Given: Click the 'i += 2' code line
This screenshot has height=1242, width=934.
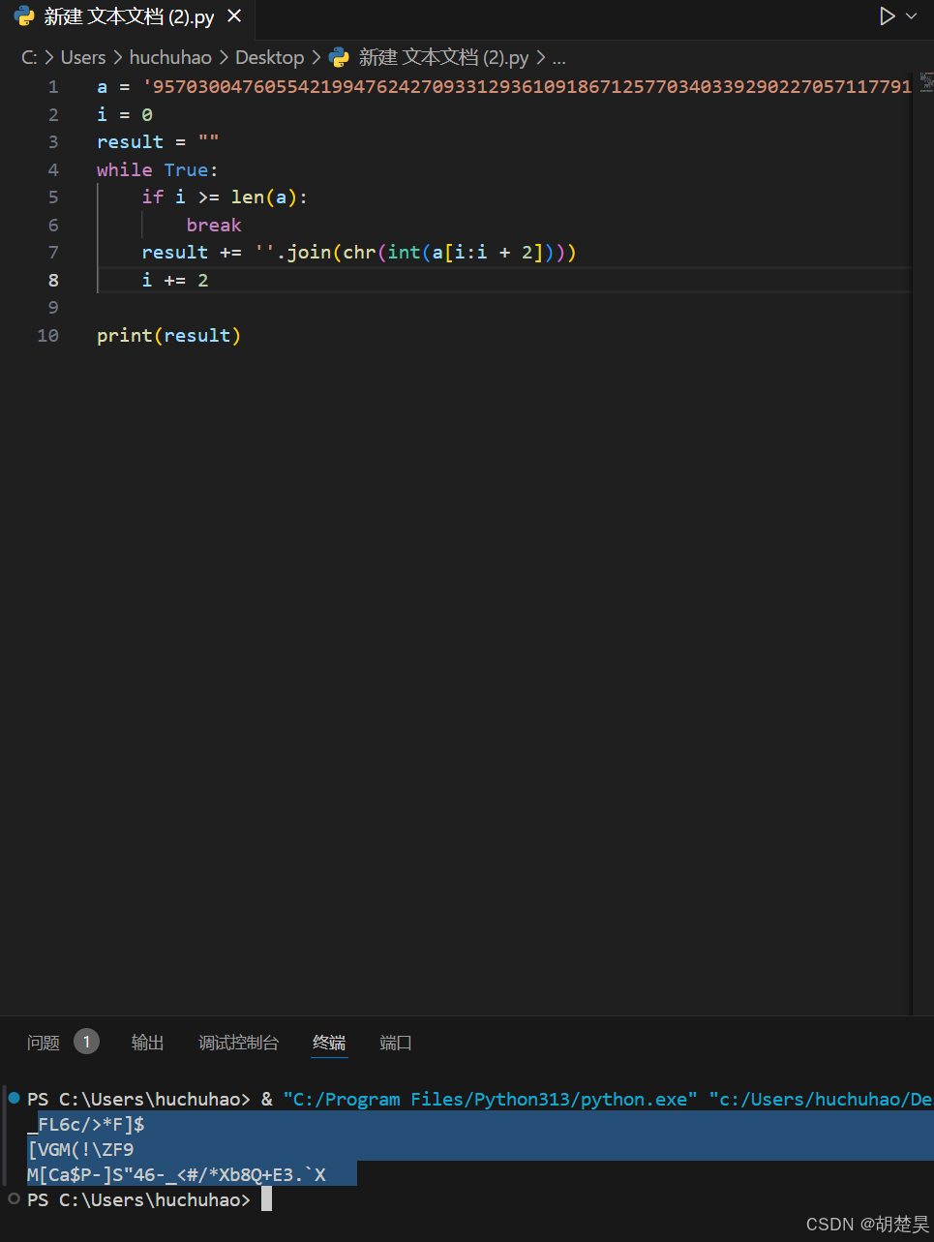Looking at the screenshot, I should tap(175, 281).
